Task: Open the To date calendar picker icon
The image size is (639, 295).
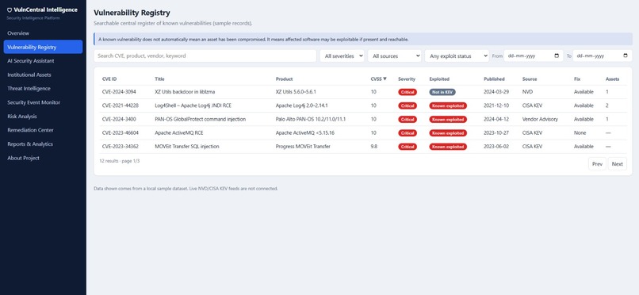Action: coord(626,56)
